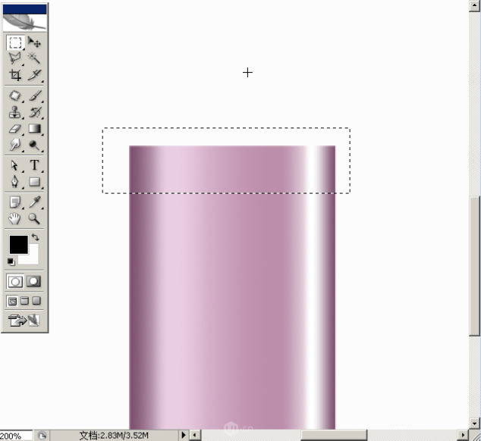Swap foreground and background colors
This screenshot has width=481, height=441.
click(x=35, y=238)
